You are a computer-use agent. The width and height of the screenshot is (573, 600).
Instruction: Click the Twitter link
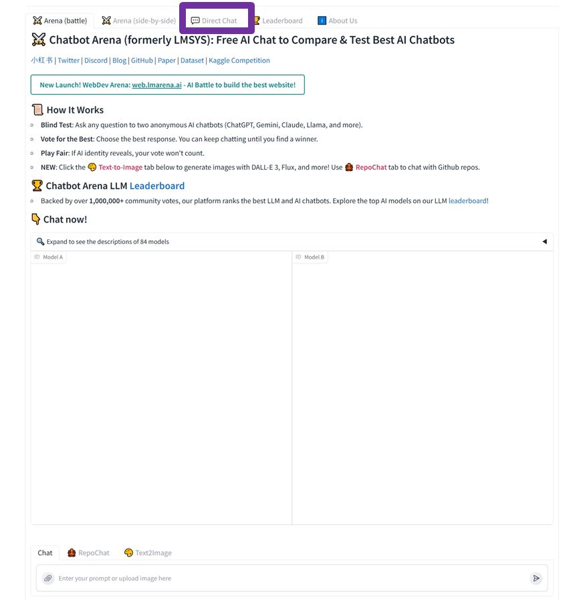click(69, 60)
